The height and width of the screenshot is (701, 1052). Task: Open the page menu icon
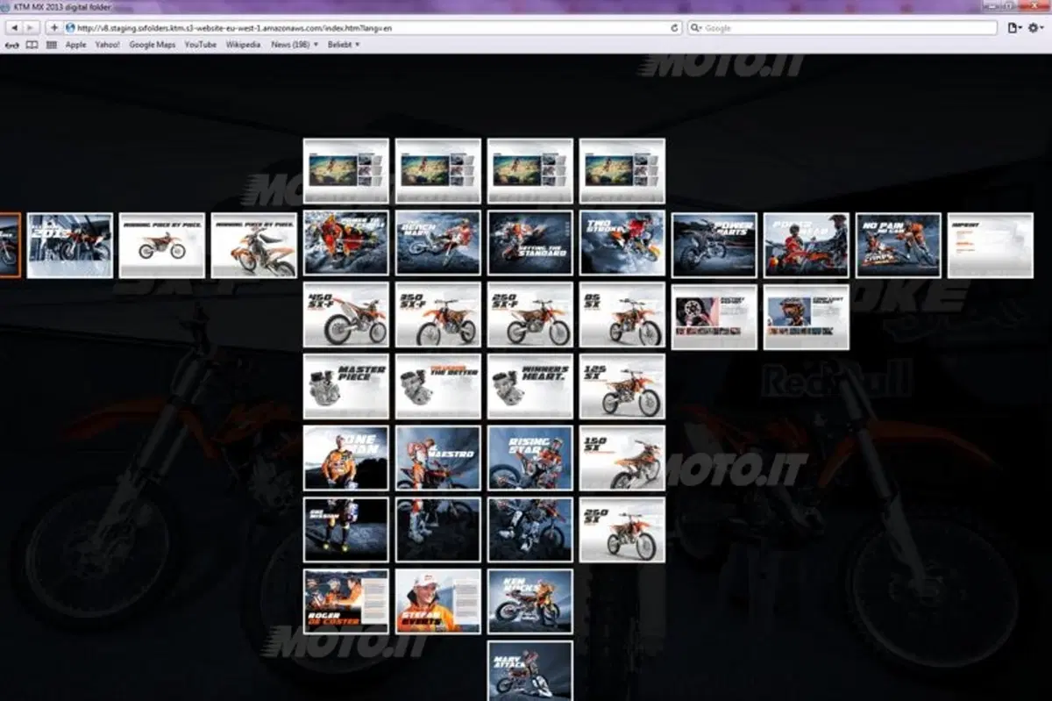[x=1015, y=28]
